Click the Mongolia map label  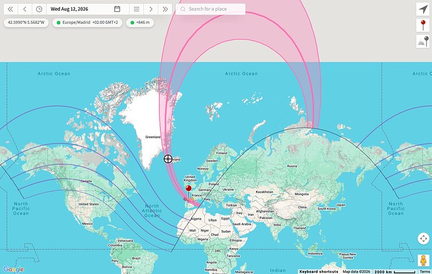302,194
